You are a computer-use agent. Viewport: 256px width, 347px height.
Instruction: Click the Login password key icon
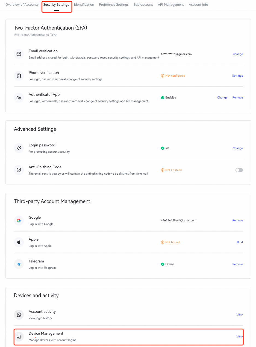pos(19,148)
